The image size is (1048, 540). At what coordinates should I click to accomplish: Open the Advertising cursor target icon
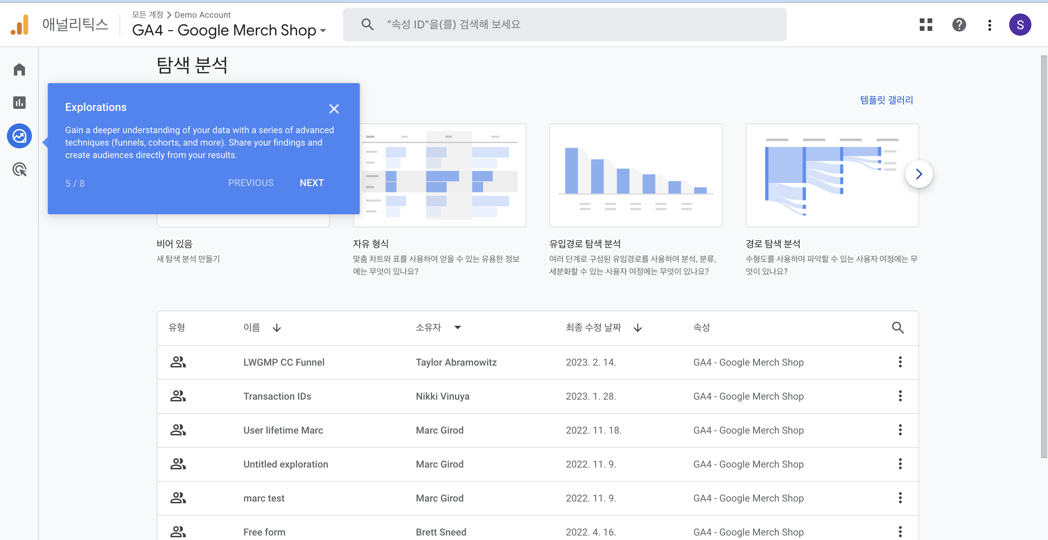19,169
